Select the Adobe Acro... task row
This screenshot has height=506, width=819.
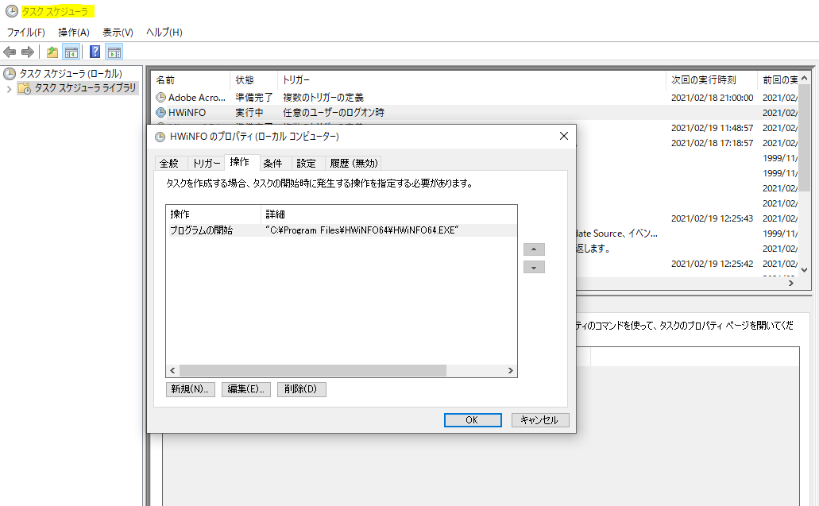click(x=475, y=97)
